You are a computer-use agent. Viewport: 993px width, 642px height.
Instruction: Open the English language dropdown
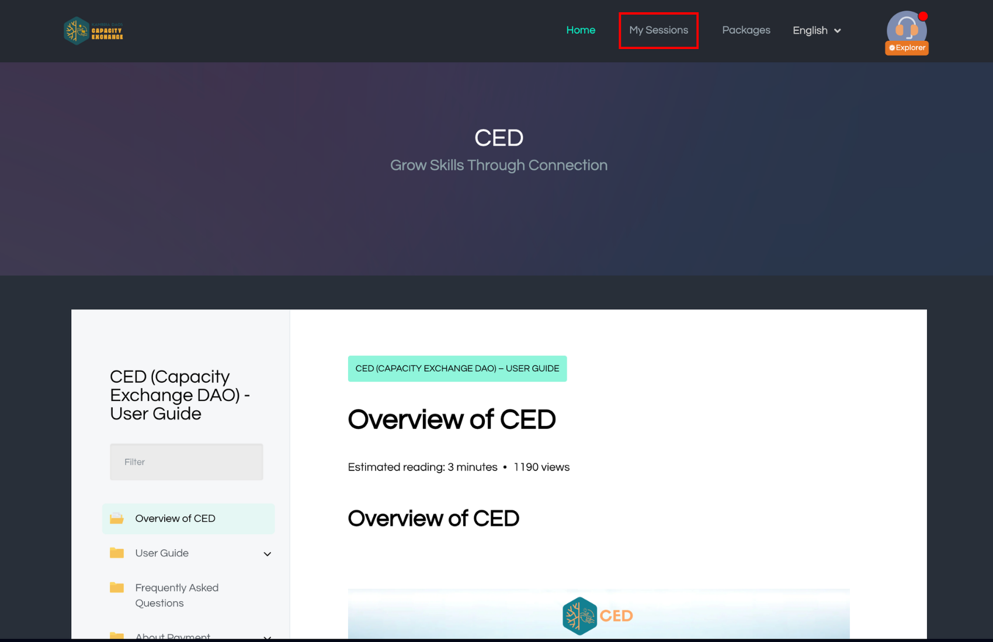pyautogui.click(x=817, y=30)
